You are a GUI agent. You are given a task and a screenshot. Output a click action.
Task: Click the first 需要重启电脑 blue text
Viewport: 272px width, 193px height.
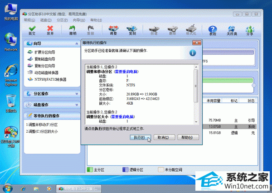coord(126,72)
